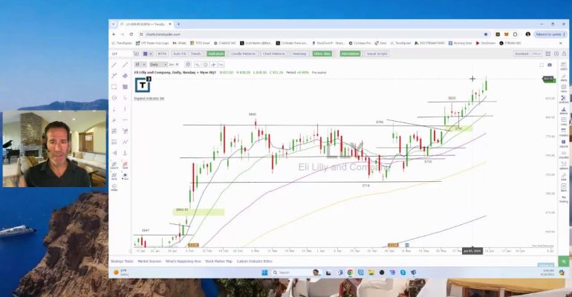
Task: Click the Chrome icon in the taskbar
Action: pos(350,272)
